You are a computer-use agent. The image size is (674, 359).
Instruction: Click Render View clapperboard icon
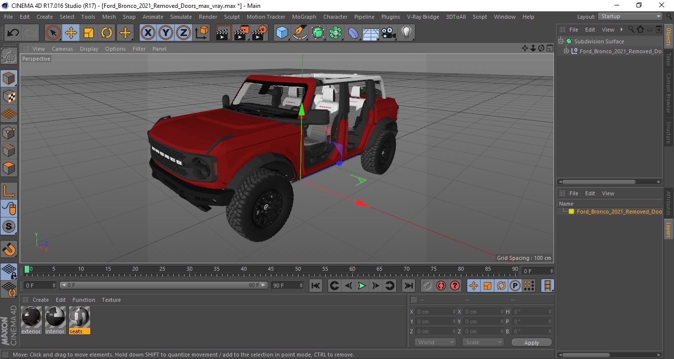(x=224, y=33)
